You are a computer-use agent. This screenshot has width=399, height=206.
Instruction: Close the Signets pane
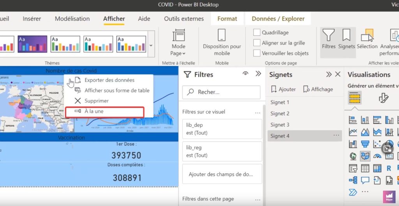[x=338, y=74]
